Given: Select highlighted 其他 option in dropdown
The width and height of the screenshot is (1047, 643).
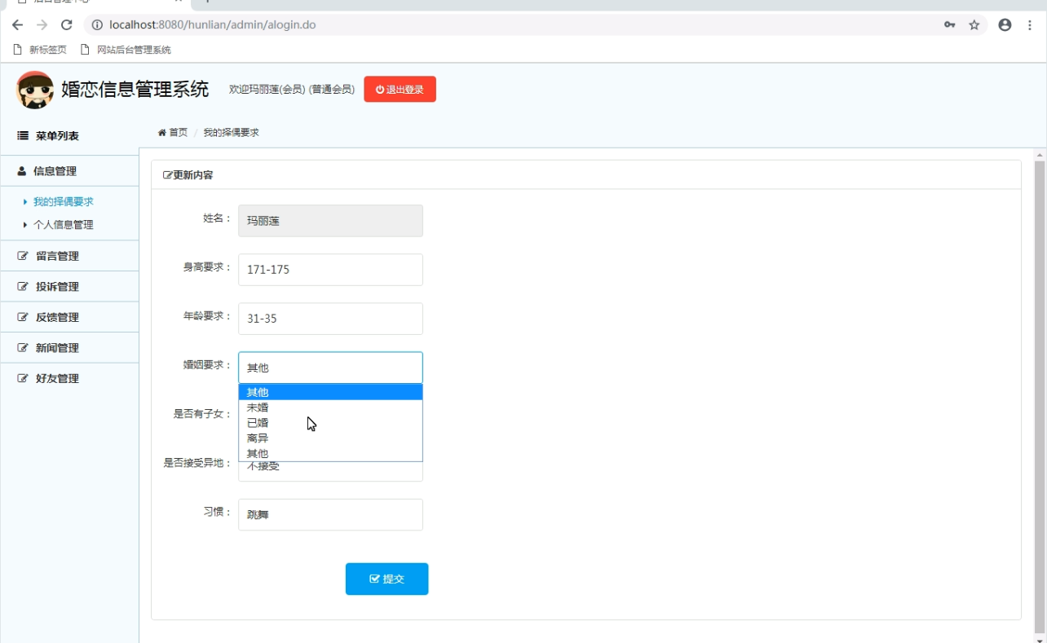Looking at the screenshot, I should pos(330,393).
